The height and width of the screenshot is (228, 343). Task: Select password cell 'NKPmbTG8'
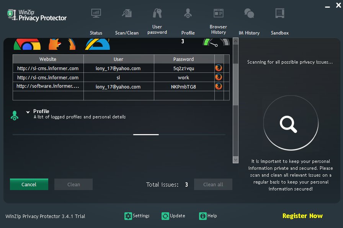click(183, 87)
